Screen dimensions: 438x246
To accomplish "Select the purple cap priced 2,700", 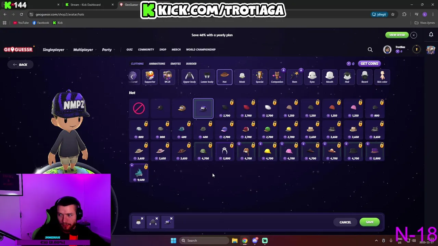I will [224, 130].
